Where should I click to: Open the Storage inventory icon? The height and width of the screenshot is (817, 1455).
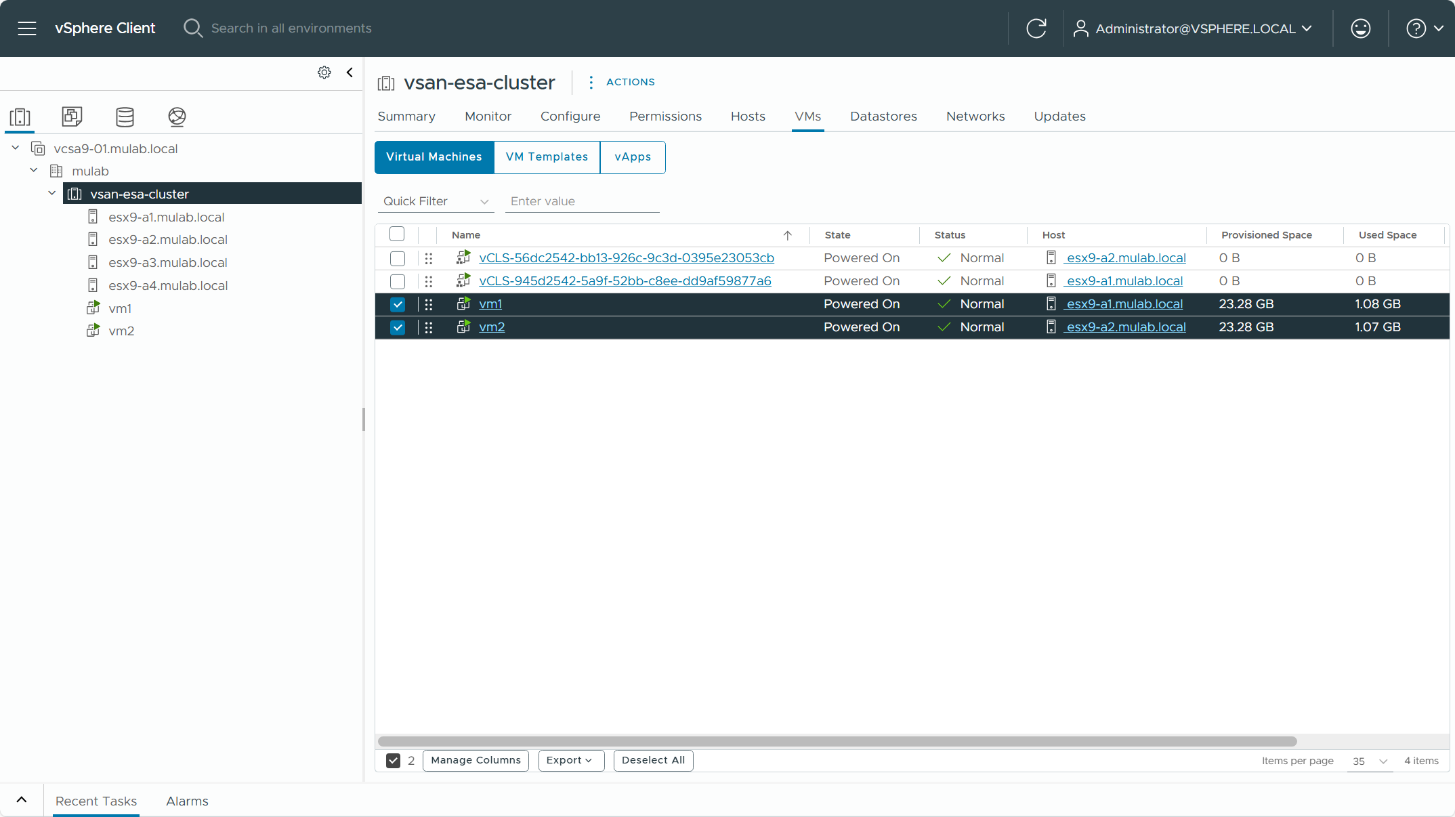(125, 117)
